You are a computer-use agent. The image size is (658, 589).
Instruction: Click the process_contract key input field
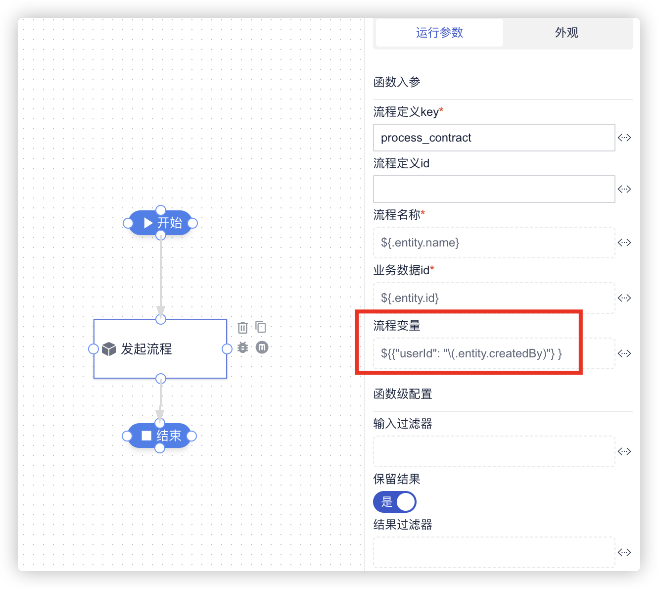tap(494, 138)
